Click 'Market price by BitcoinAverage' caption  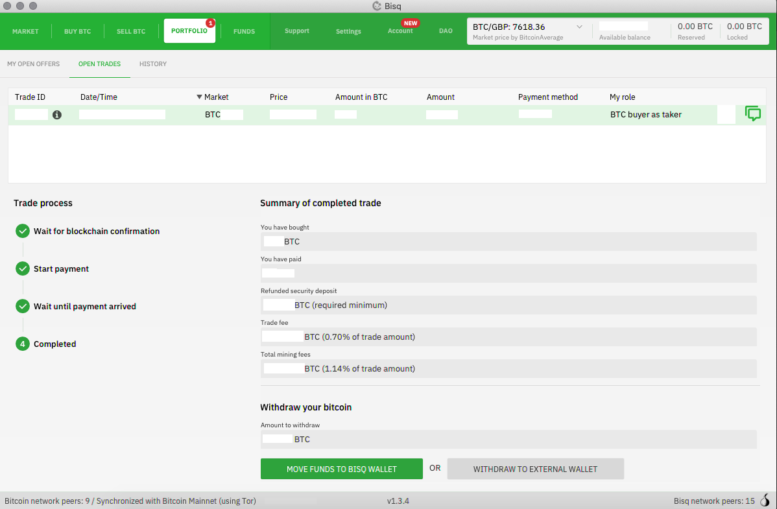518,37
